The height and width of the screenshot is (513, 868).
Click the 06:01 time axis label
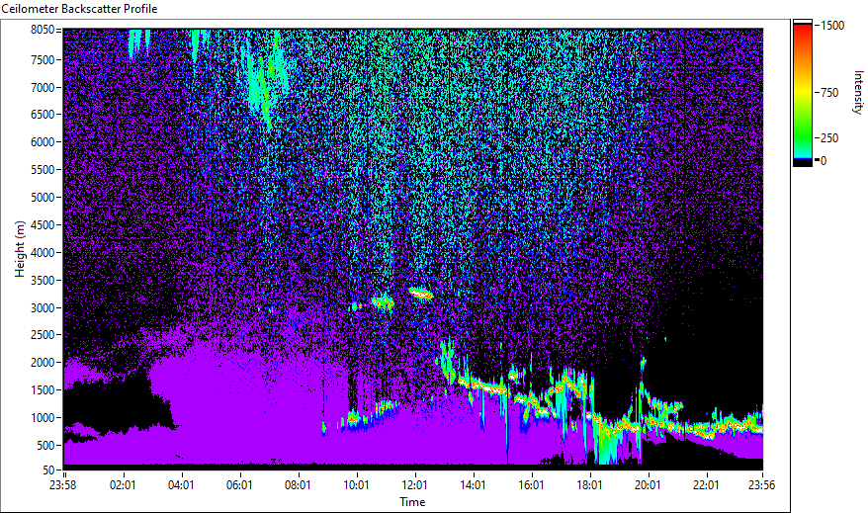(239, 485)
